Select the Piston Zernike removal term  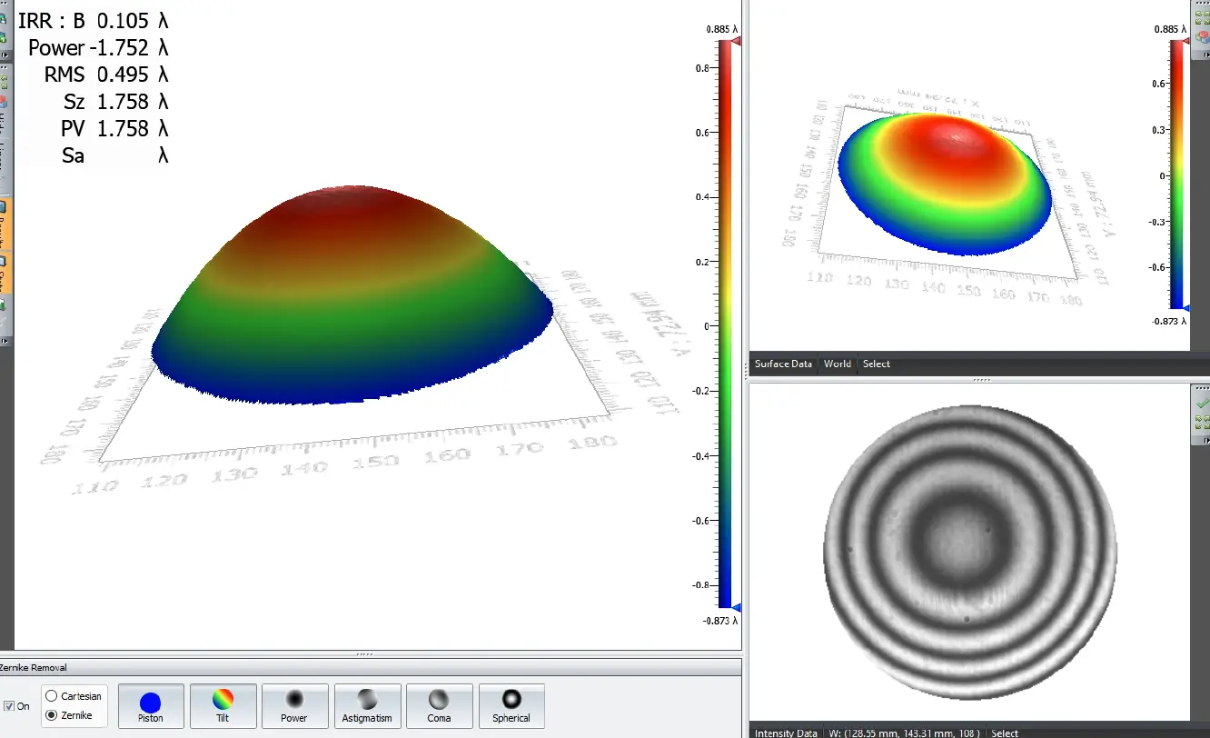[150, 705]
